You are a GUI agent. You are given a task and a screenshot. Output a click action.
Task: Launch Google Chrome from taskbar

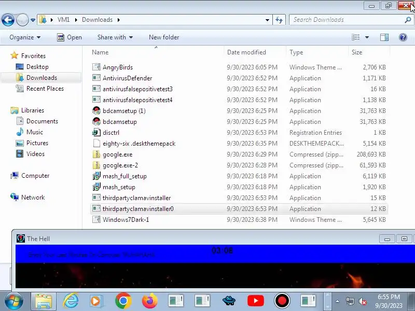(123, 301)
